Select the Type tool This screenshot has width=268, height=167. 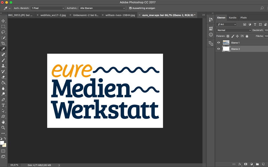(x=3, y=105)
